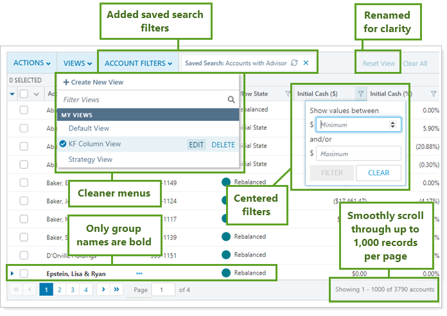Screen dimensions: 447x316
Task: Toggle the select-all checkbox in the header
Action: tap(24, 94)
